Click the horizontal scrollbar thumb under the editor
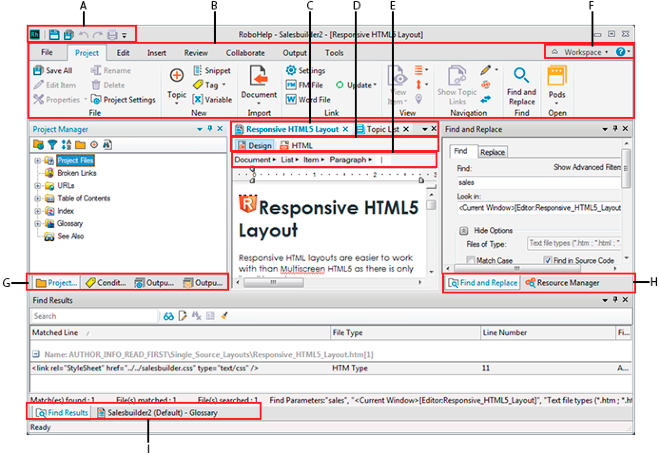Image resolution: width=660 pixels, height=454 pixels. pos(273,283)
